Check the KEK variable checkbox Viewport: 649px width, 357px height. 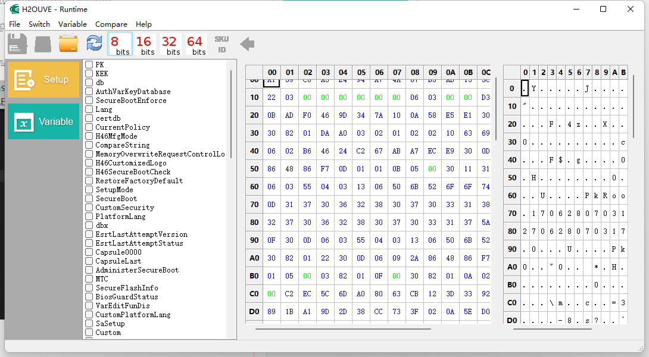pos(89,74)
